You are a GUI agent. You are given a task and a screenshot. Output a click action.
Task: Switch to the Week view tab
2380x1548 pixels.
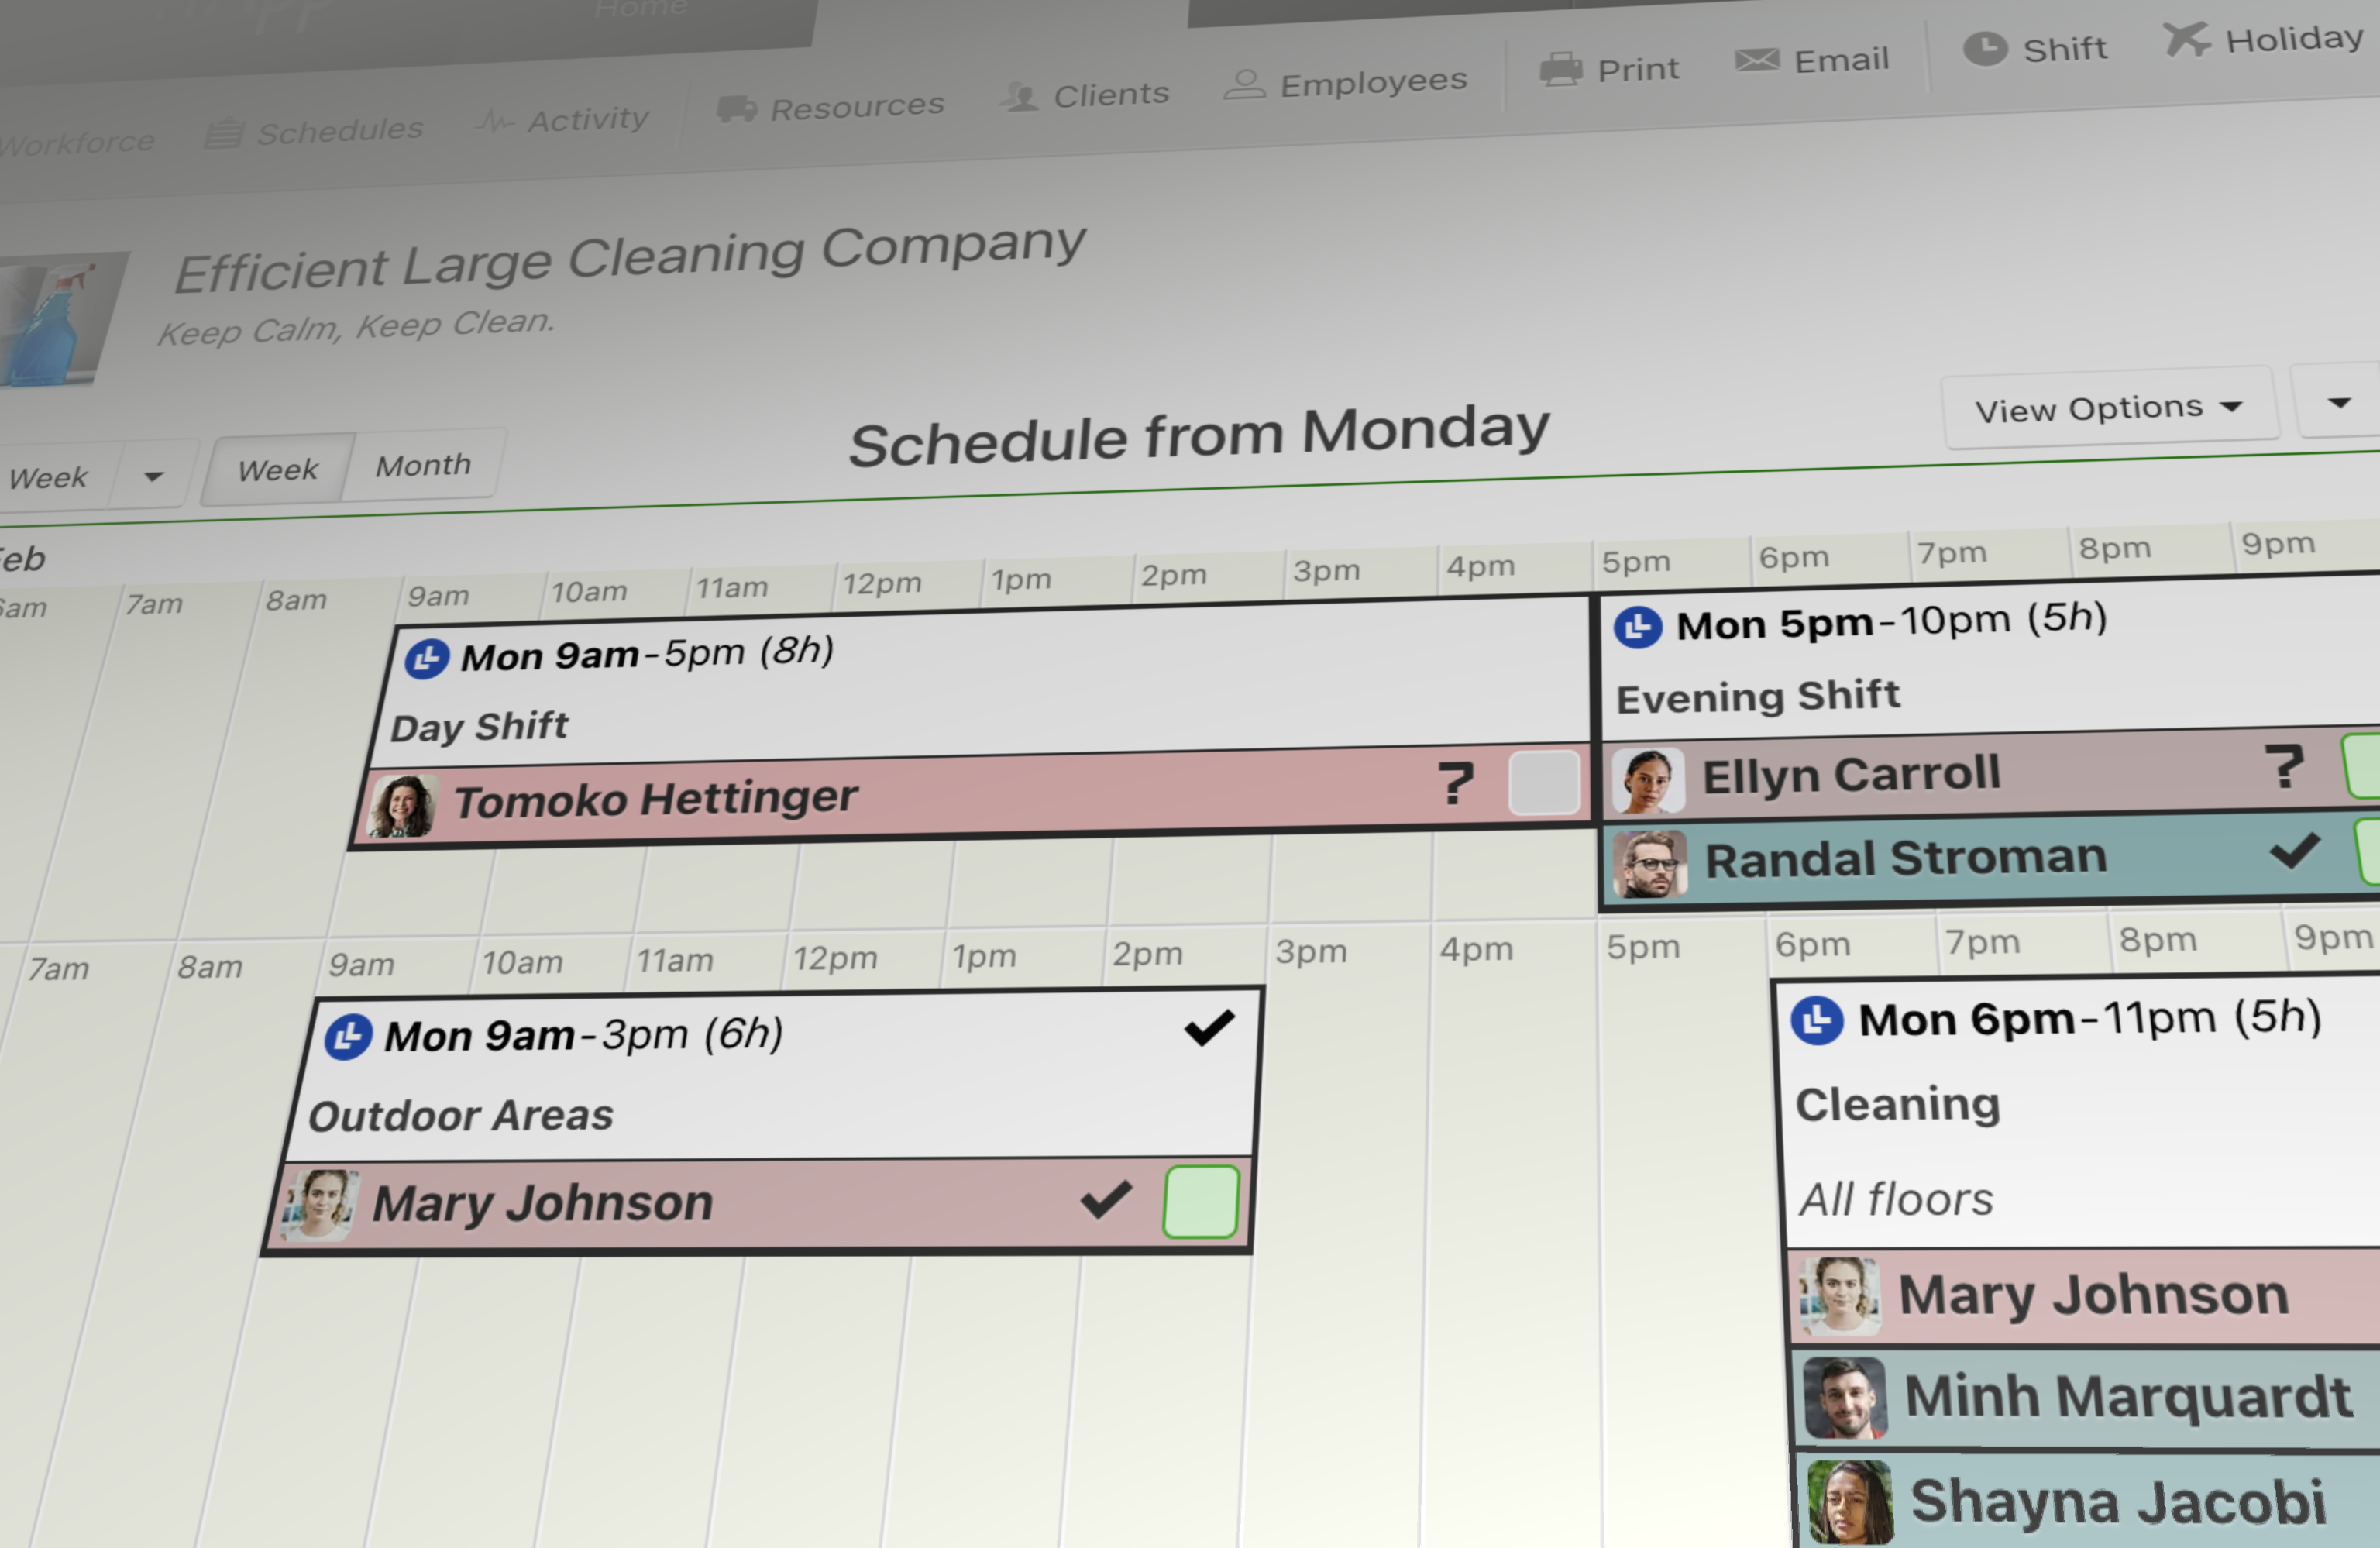(x=278, y=469)
